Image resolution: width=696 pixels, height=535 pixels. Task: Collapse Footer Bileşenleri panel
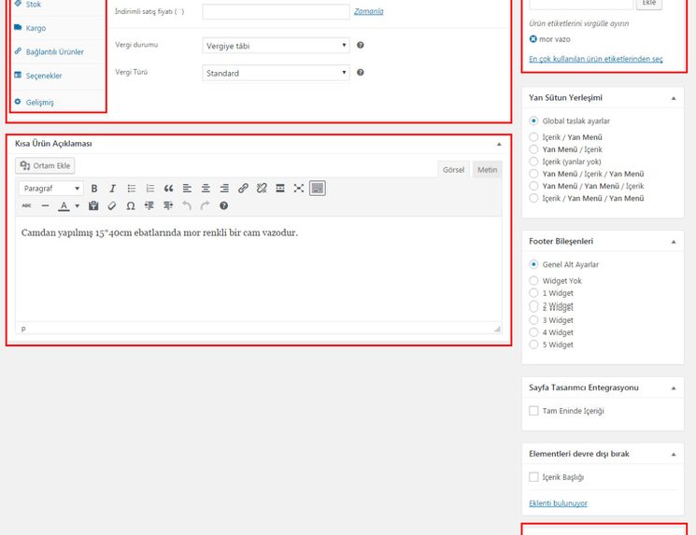(674, 242)
